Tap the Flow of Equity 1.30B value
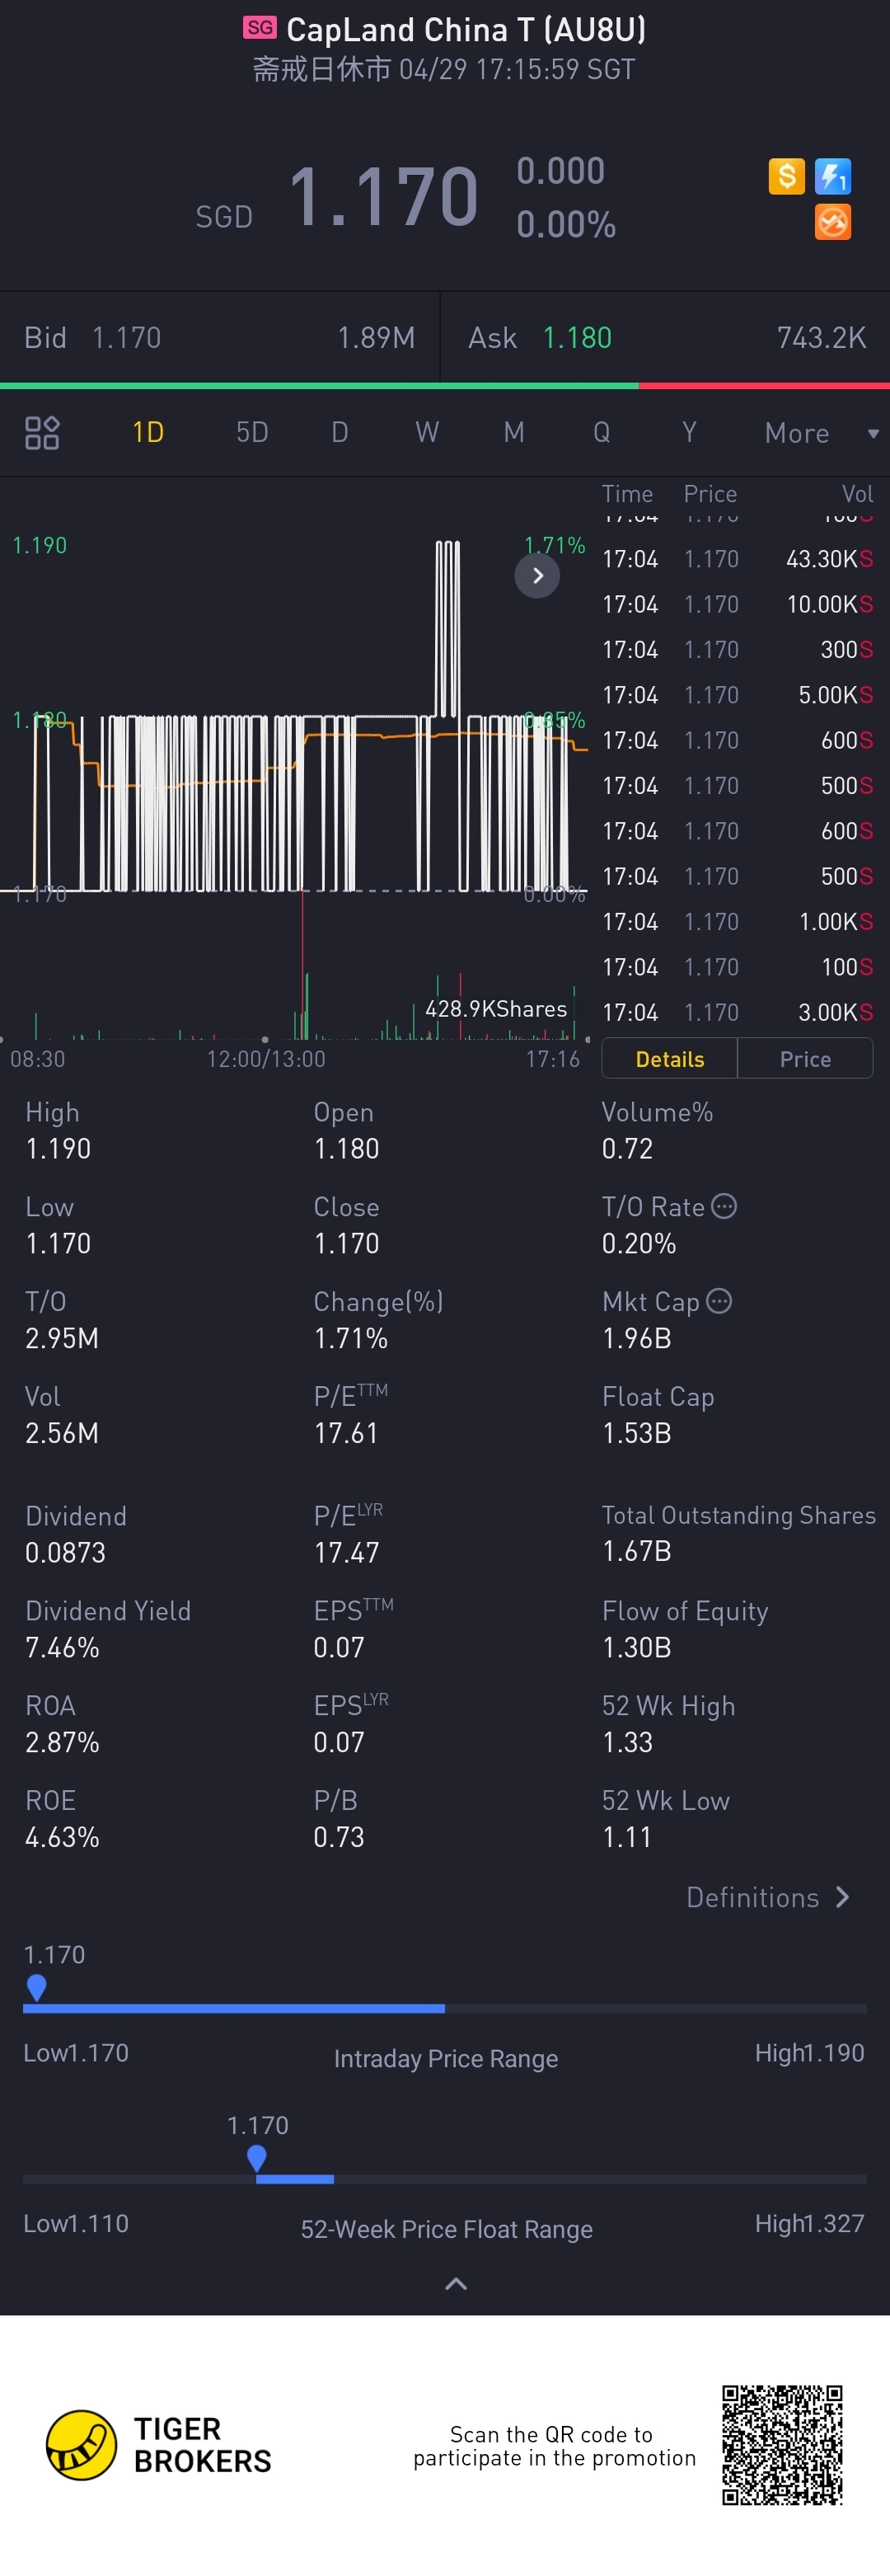This screenshot has height=2576, width=890. [636, 1647]
